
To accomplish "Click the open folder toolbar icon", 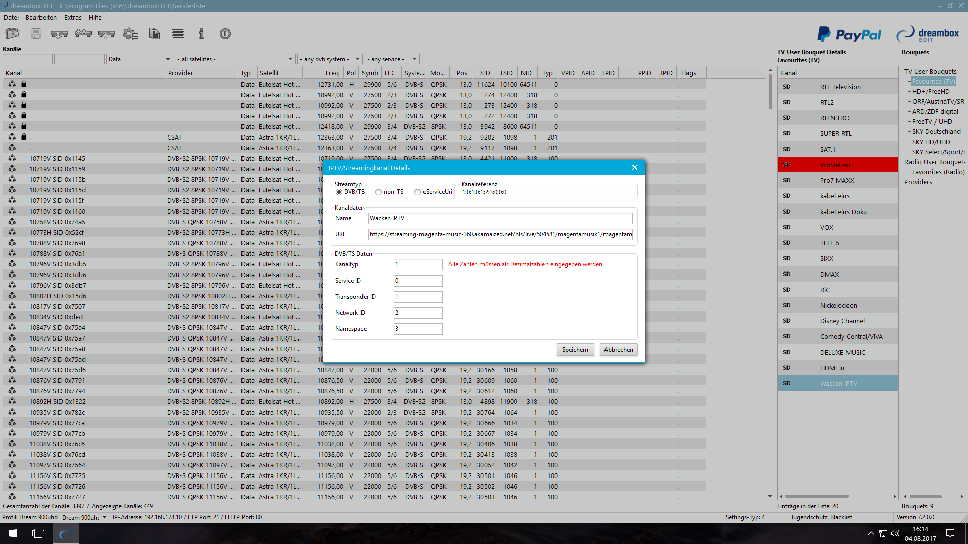I will pos(12,34).
